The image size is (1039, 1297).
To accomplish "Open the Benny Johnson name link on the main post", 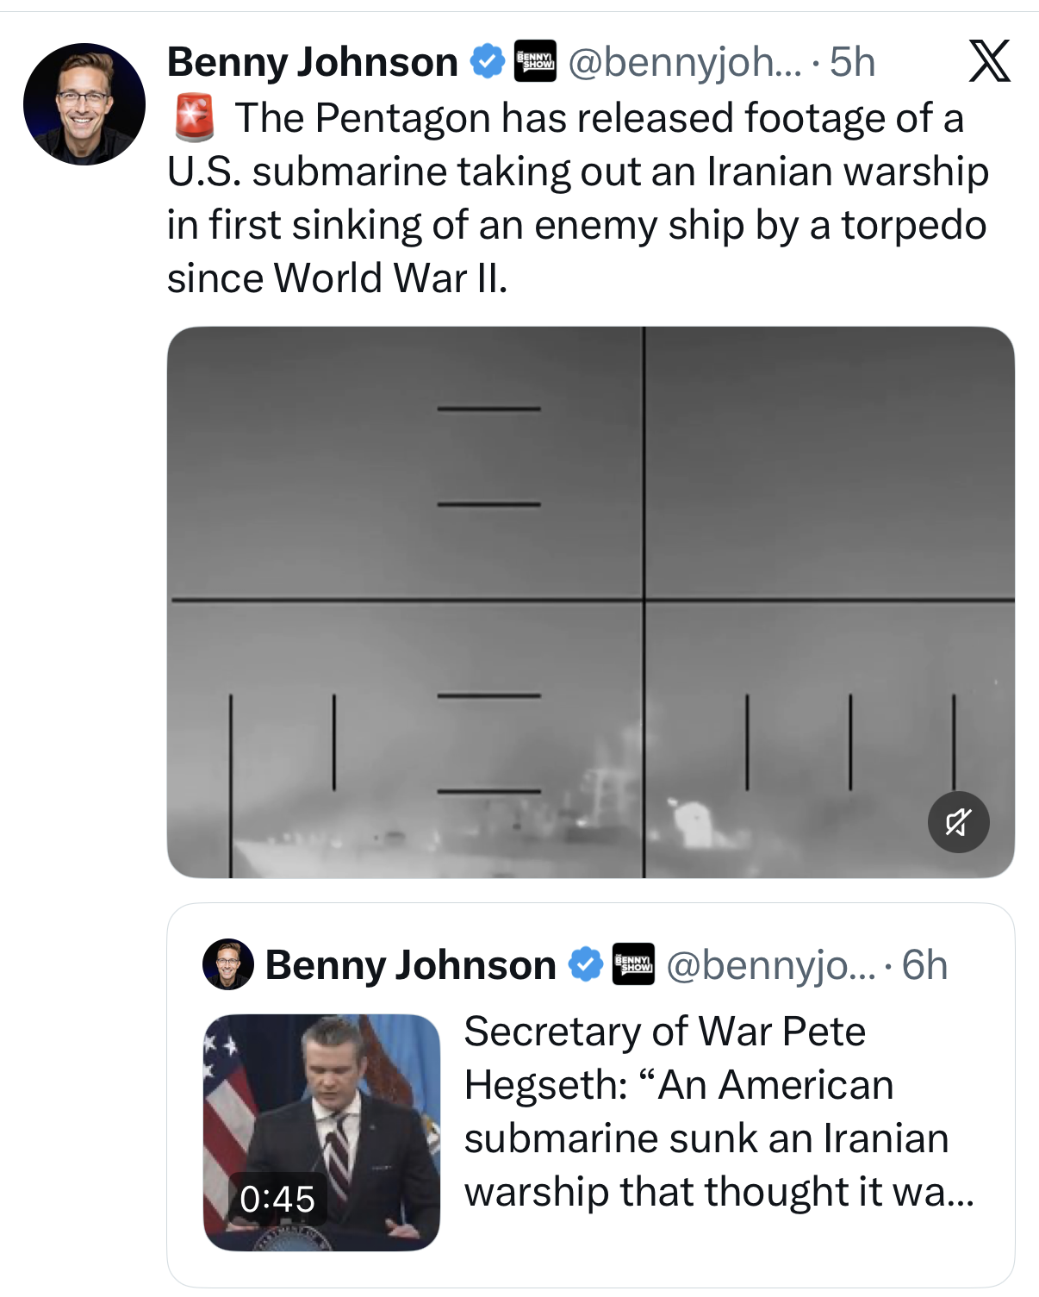I will tap(312, 62).
